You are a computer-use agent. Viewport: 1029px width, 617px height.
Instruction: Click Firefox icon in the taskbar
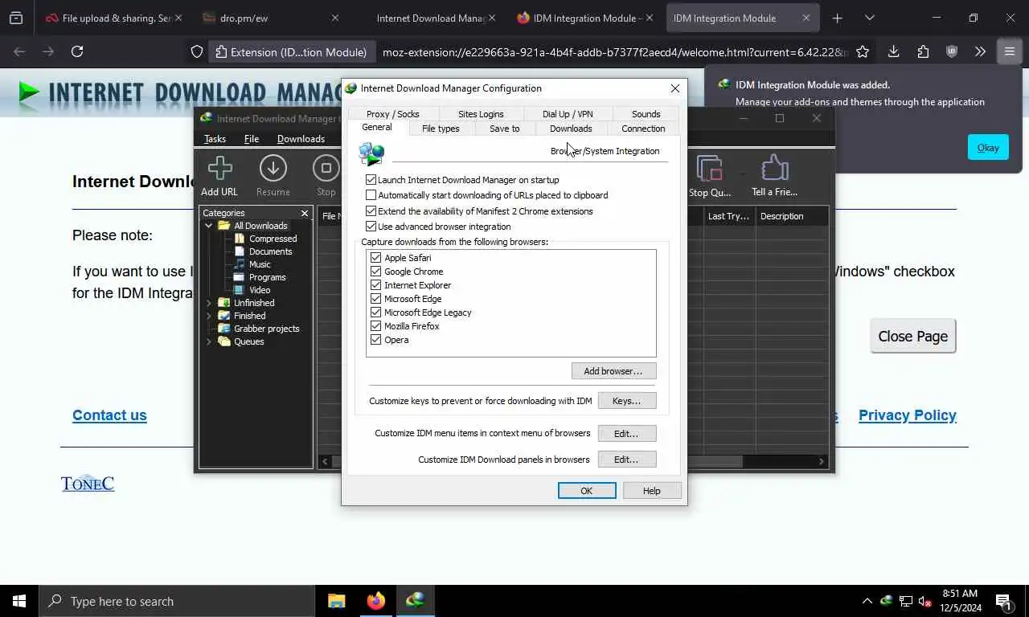tap(375, 601)
